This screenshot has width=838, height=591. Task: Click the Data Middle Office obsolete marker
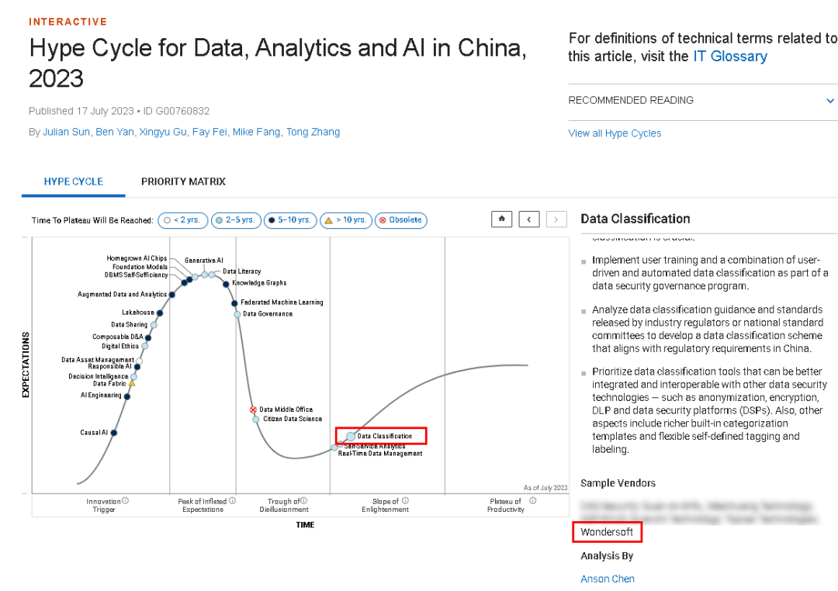coord(253,410)
